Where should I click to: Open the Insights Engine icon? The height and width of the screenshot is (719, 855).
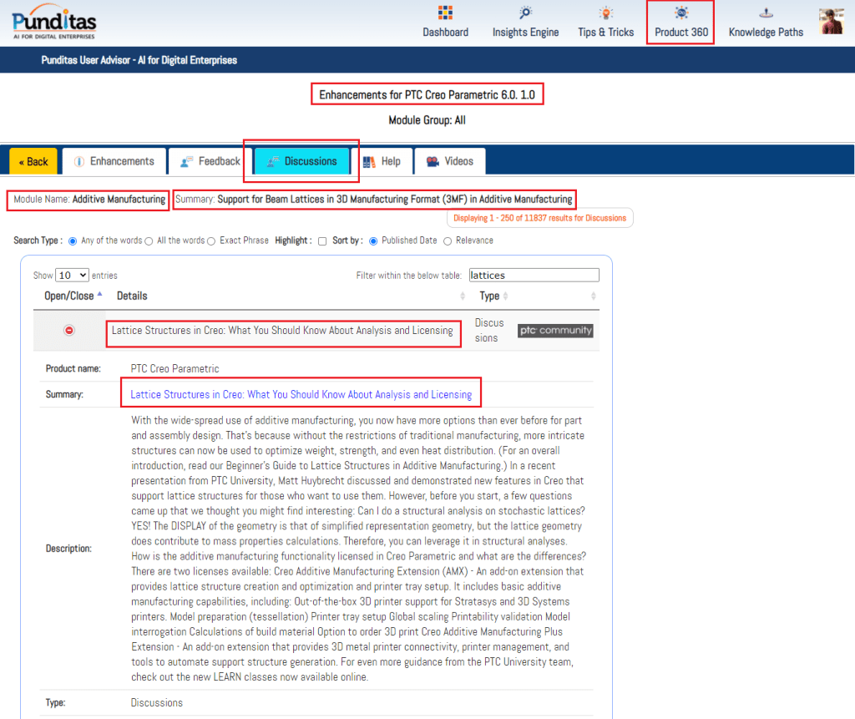[x=525, y=13]
